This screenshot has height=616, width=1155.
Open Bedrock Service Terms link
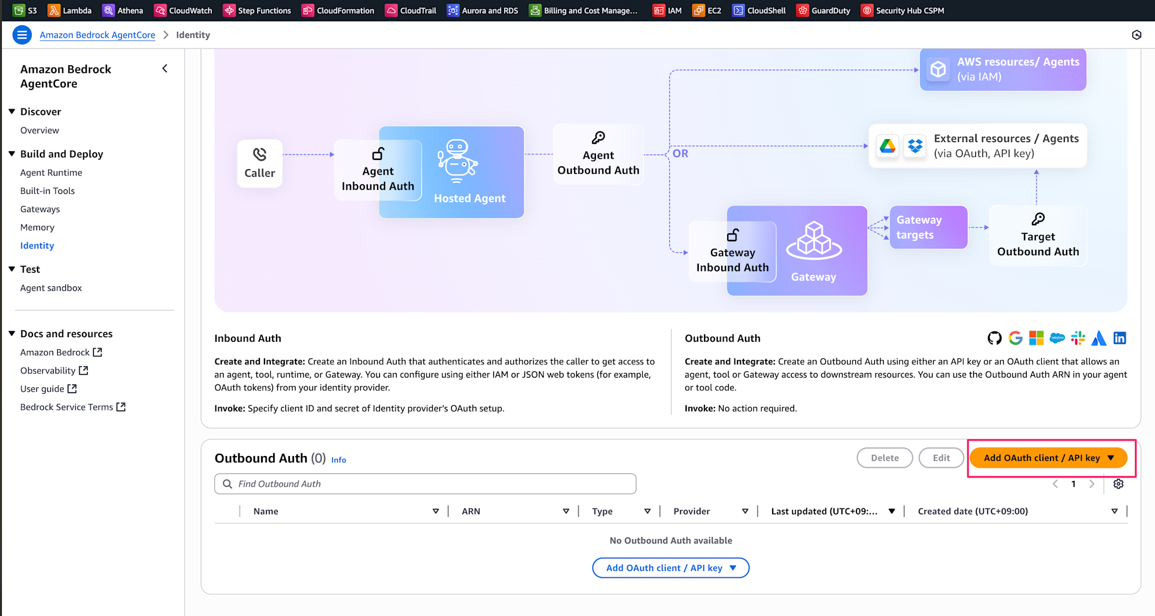tap(73, 407)
